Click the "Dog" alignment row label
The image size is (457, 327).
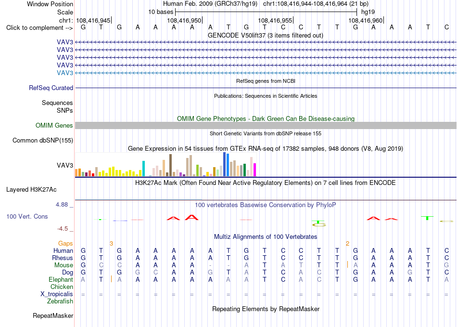pyautogui.click(x=68, y=273)
